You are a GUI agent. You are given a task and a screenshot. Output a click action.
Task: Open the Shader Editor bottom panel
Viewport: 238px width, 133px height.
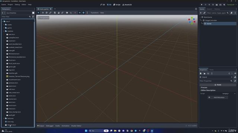76,126
